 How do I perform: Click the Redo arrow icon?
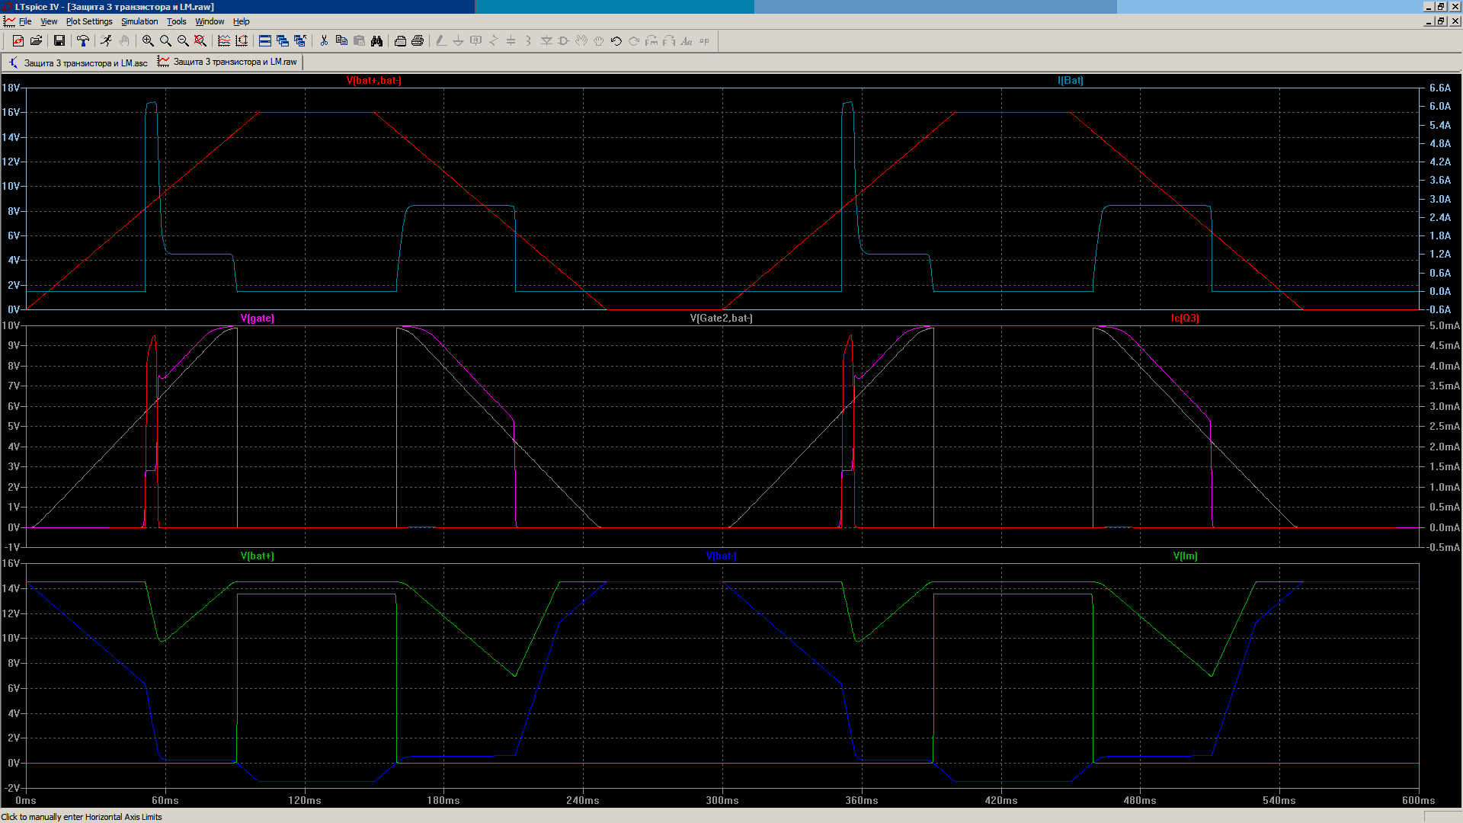pyautogui.click(x=634, y=41)
